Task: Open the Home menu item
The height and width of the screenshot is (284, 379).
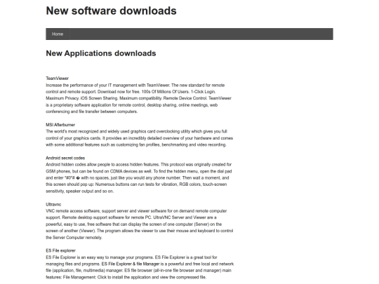Action: click(x=58, y=34)
